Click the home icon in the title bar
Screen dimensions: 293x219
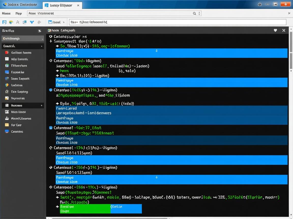click(260, 4)
